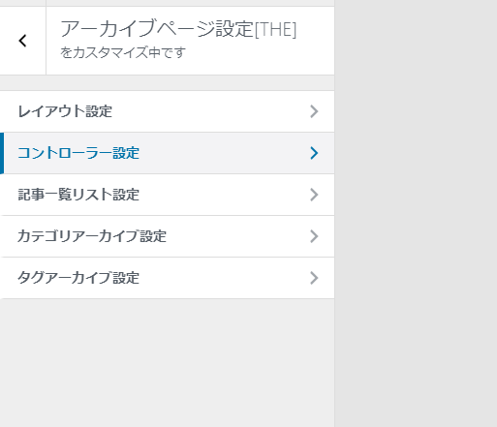
Task: Click the アーカイブページ設定[THE] panel title
Action: point(178,29)
